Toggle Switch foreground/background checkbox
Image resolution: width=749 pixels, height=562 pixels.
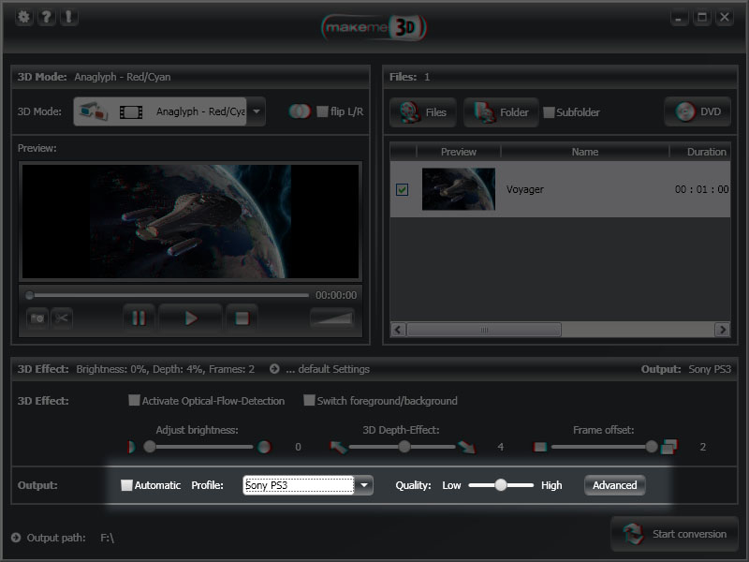[x=310, y=401]
